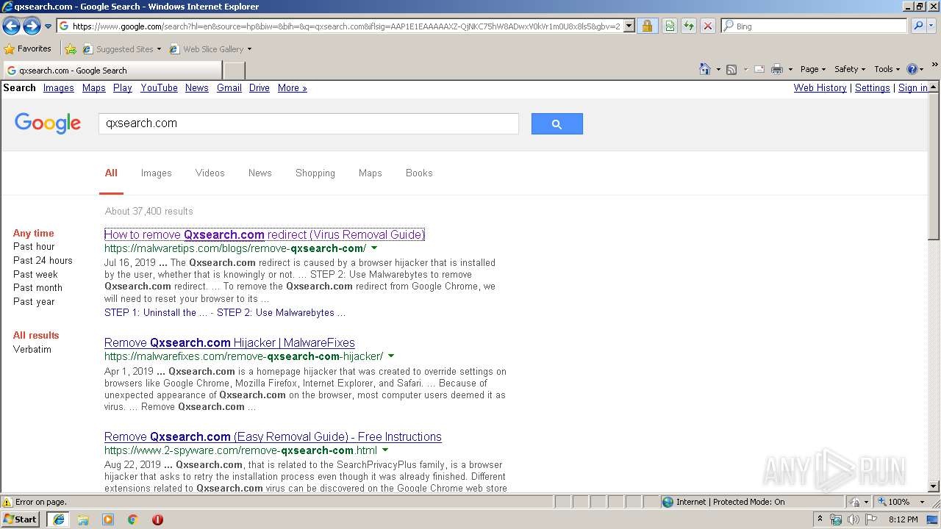Click the Help question mark icon
Screen dimensions: 941x529
tap(912, 69)
